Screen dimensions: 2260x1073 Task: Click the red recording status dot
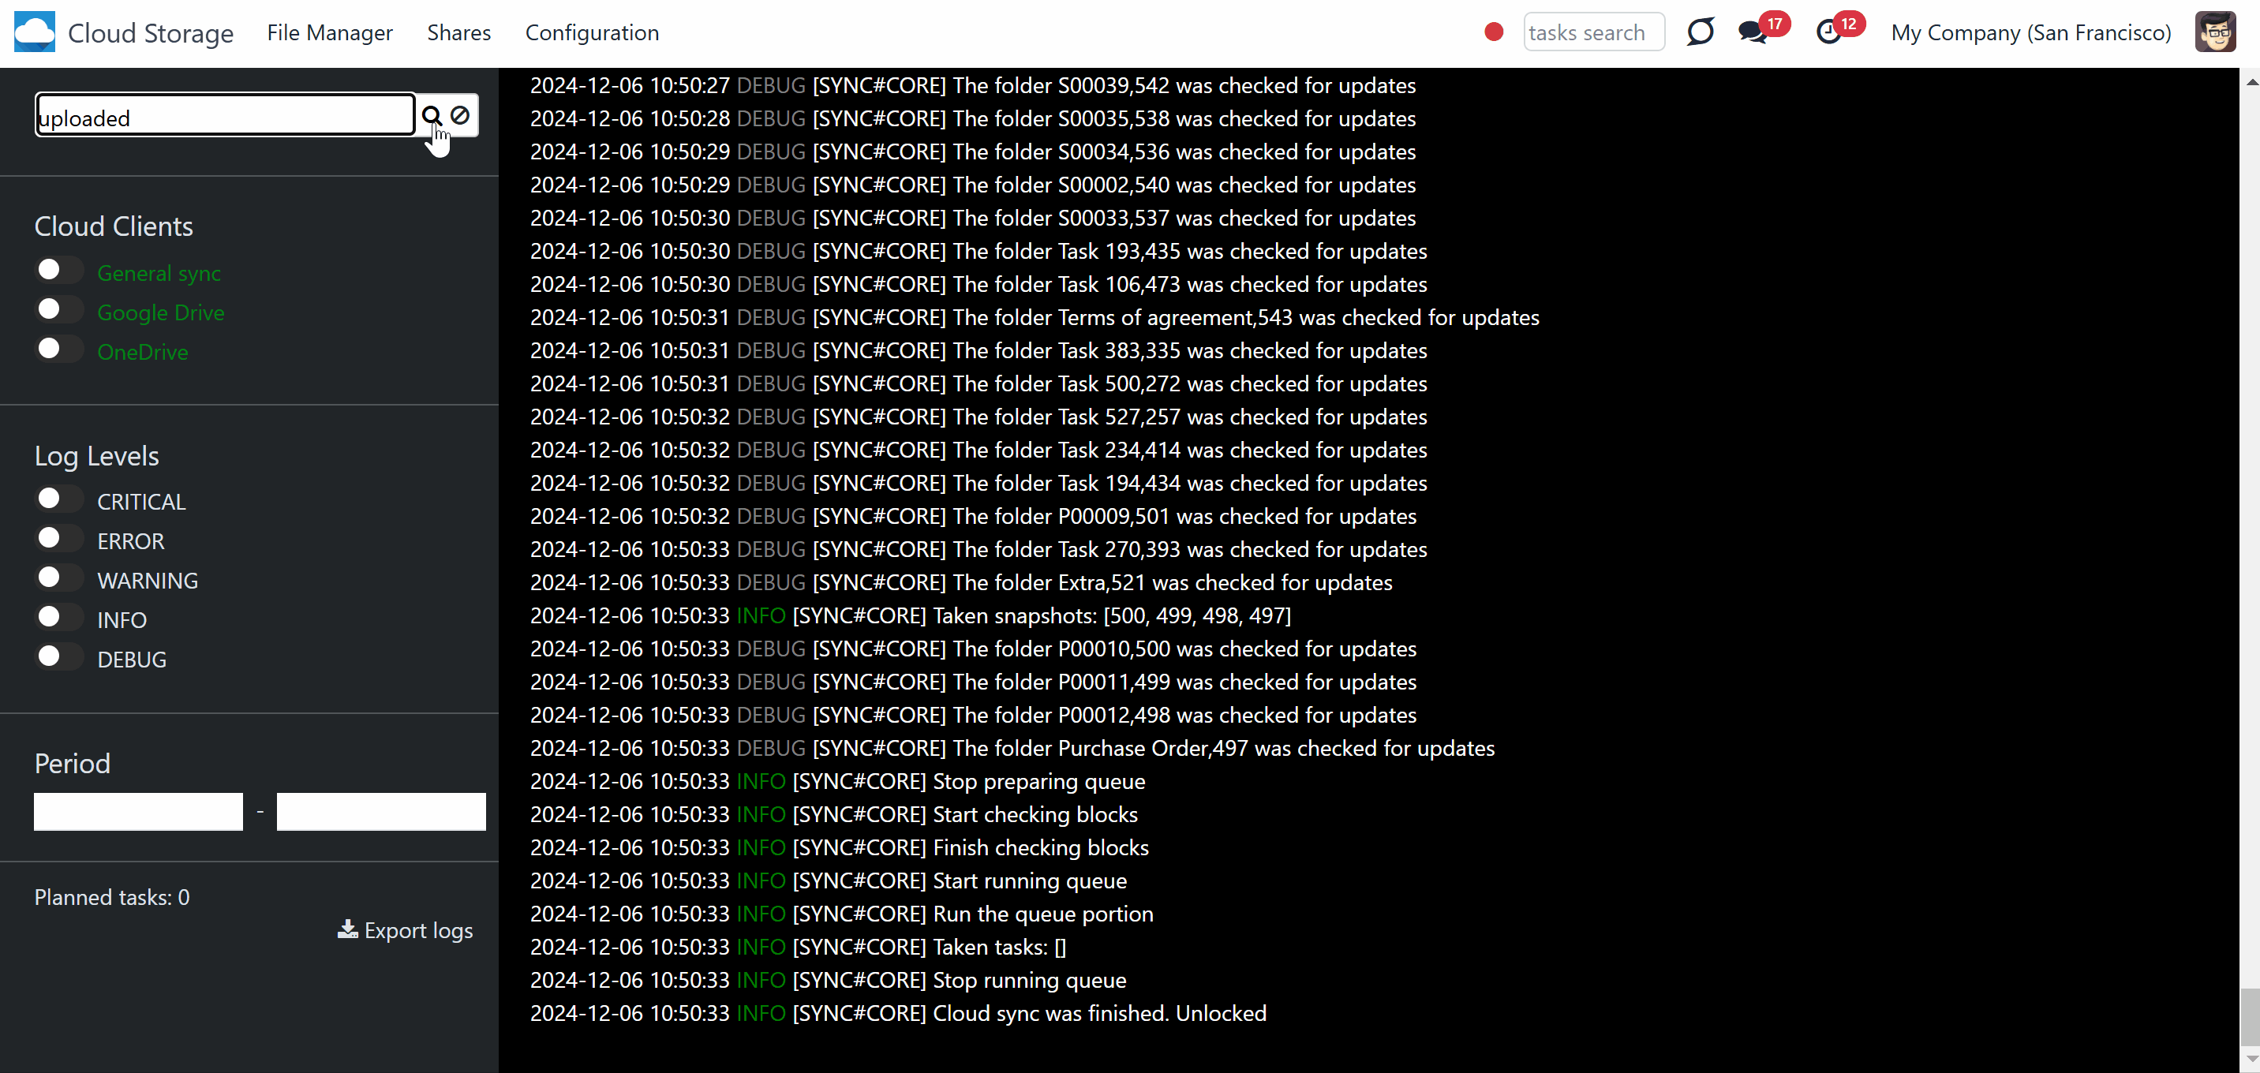coord(1494,32)
